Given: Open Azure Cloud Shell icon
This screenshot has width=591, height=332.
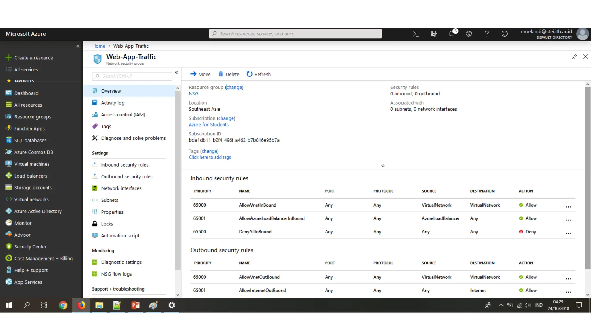Looking at the screenshot, I should point(416,34).
